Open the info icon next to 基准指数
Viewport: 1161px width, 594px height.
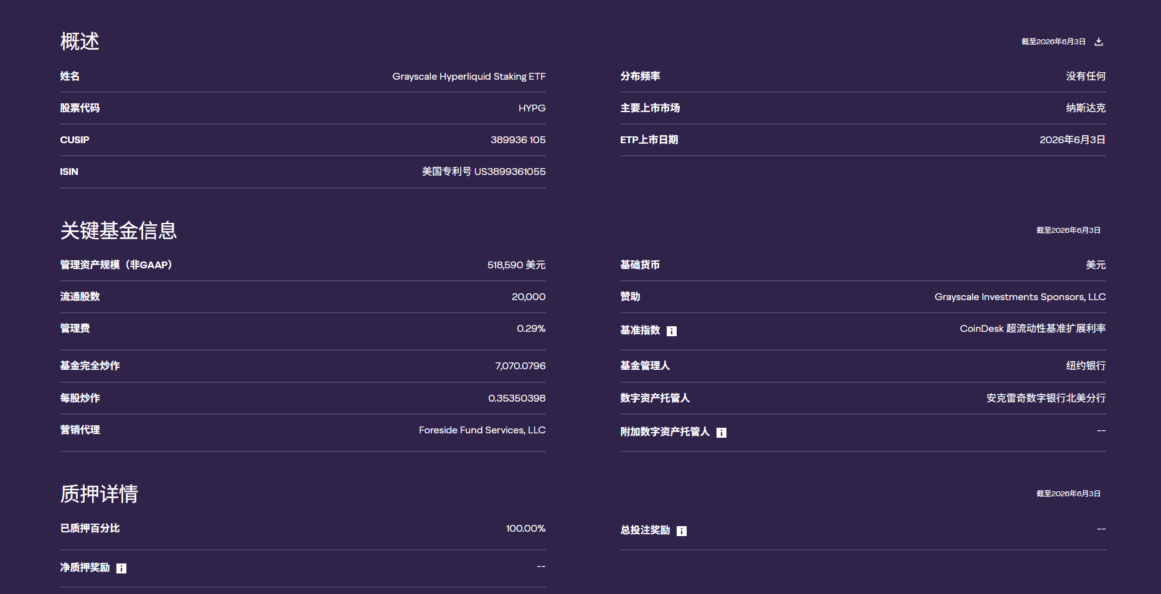672,331
